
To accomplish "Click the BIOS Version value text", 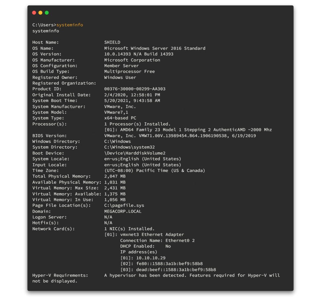I will 180,136.
